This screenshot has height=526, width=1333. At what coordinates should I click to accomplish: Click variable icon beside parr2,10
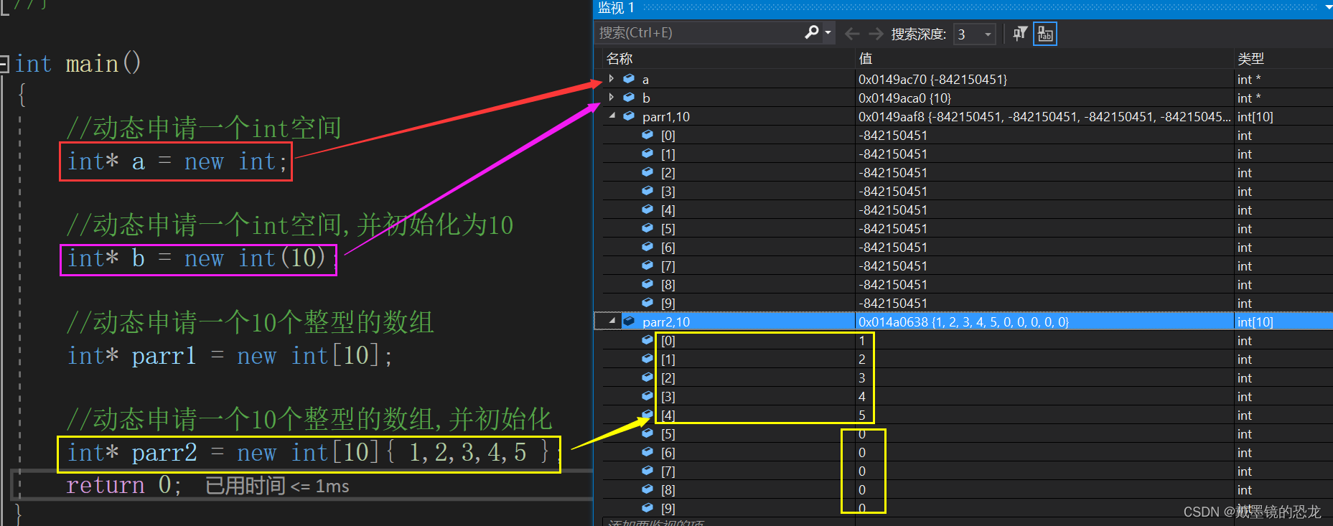tap(629, 321)
